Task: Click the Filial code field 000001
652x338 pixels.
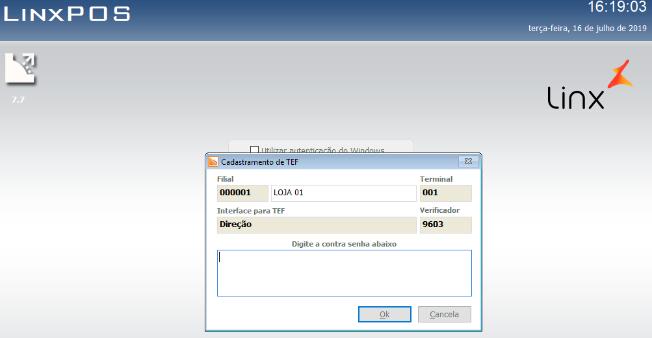Action: pos(242,193)
